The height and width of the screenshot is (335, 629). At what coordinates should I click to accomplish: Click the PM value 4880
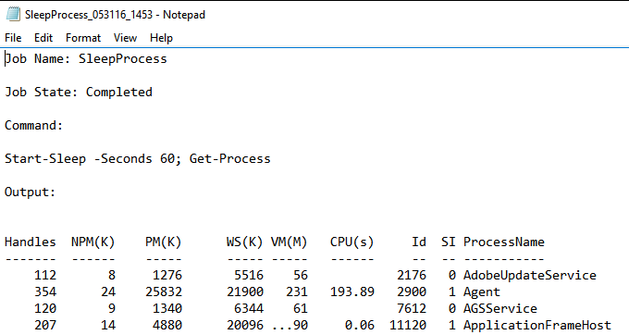[167, 325]
